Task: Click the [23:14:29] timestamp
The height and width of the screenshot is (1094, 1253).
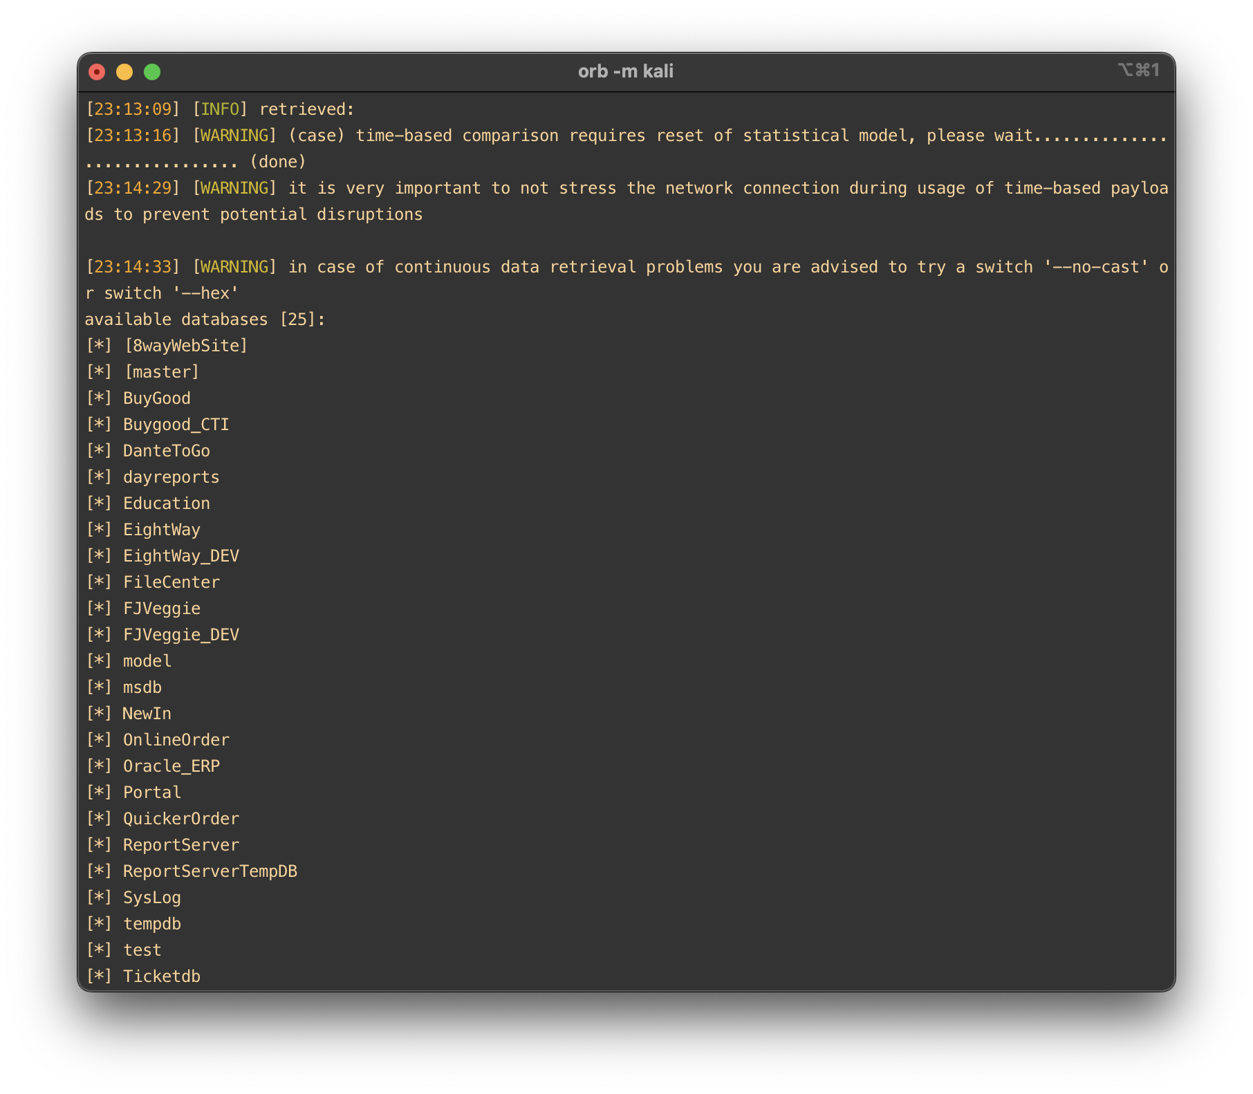Action: [x=133, y=188]
